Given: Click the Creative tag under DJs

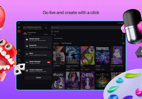Looking at the screenshot, I should (87, 70).
